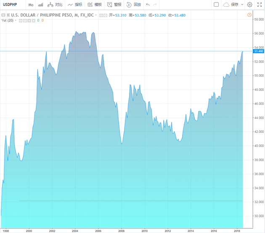The image size is (265, 233).
Task: Click the orange warning icon at the chart's top right
Action: tap(249, 15)
